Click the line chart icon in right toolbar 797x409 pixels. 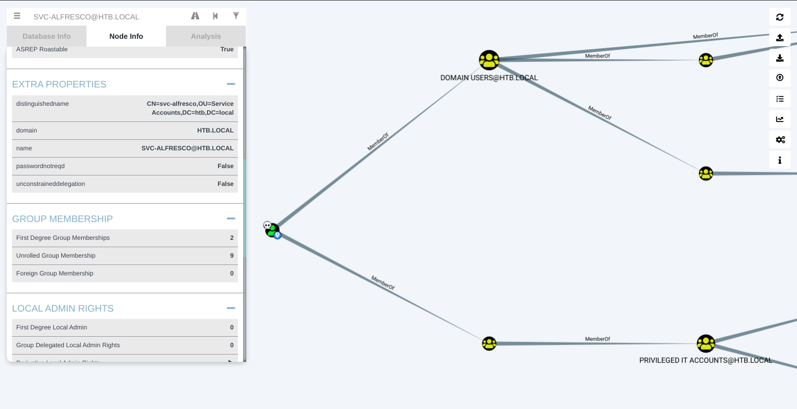780,119
